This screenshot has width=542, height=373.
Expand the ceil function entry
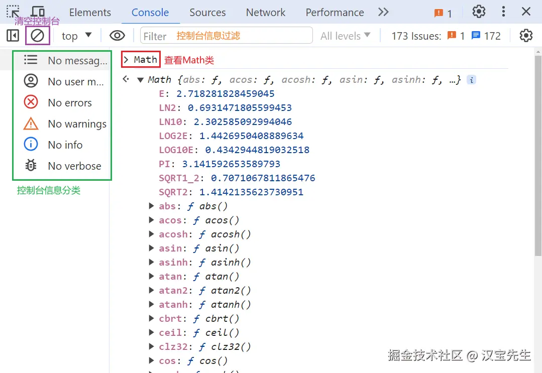pos(151,333)
